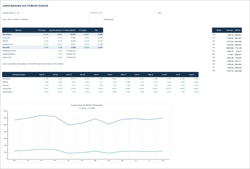Click the 'Sep-26' column header
The height and width of the screenshot is (169, 250).
[42, 75]
